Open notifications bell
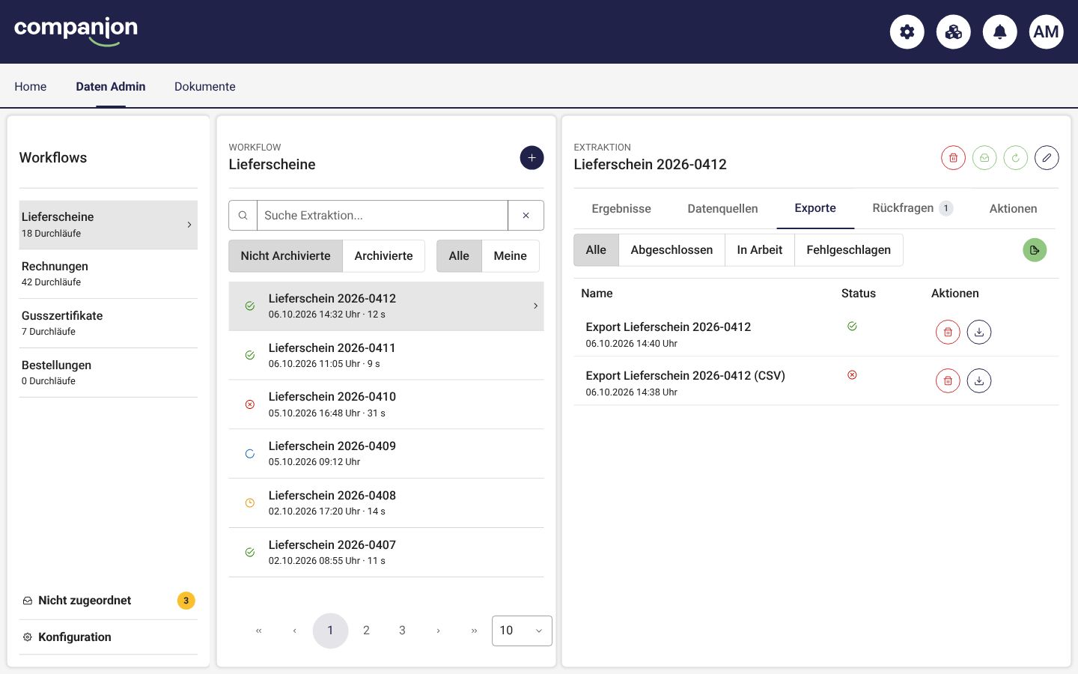This screenshot has width=1078, height=674. pyautogui.click(x=999, y=31)
